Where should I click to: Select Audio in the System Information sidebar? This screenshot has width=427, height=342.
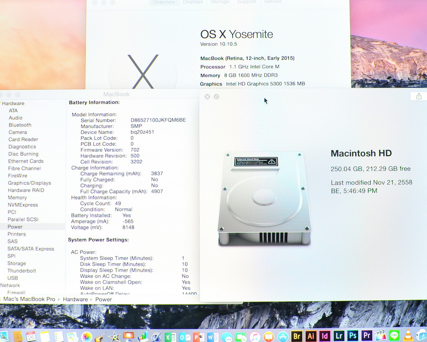point(16,118)
